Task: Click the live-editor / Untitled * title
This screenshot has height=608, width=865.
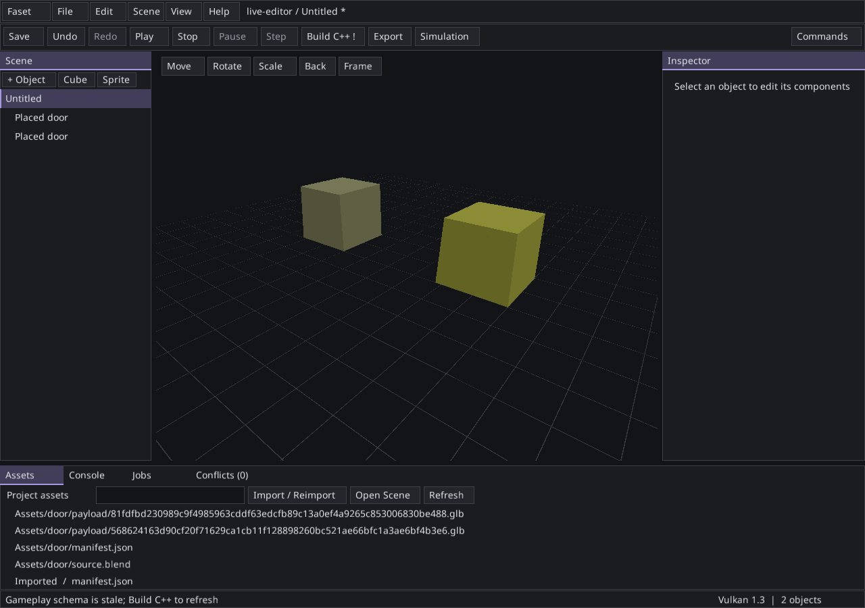Action: (x=296, y=11)
